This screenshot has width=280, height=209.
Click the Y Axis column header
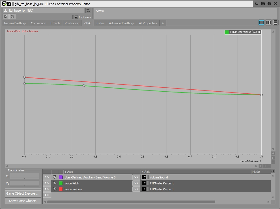tap(98, 172)
